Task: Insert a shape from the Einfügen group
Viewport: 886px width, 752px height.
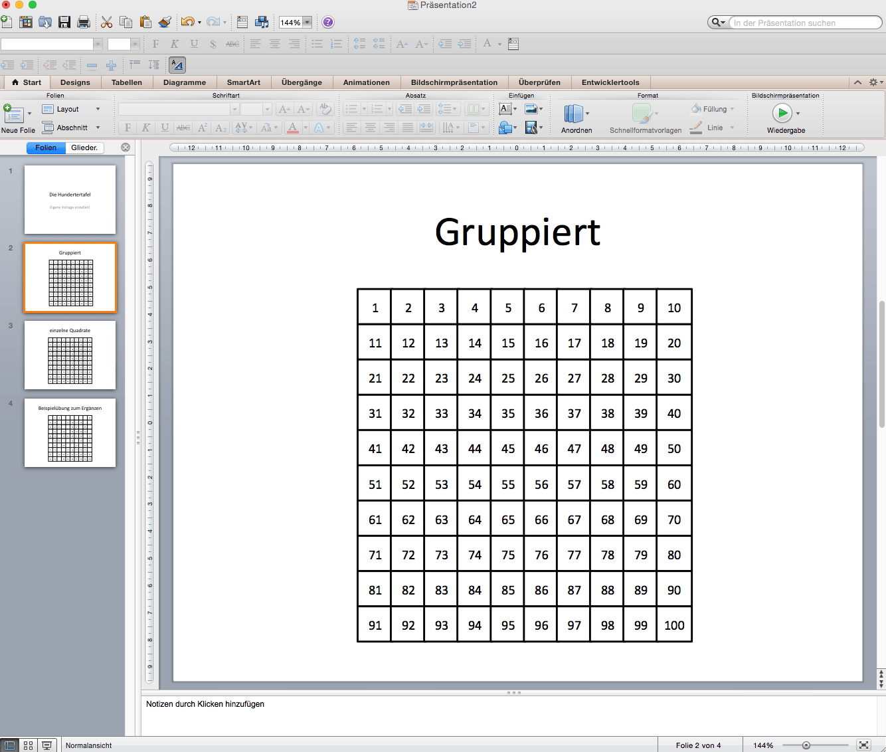Action: (505, 127)
